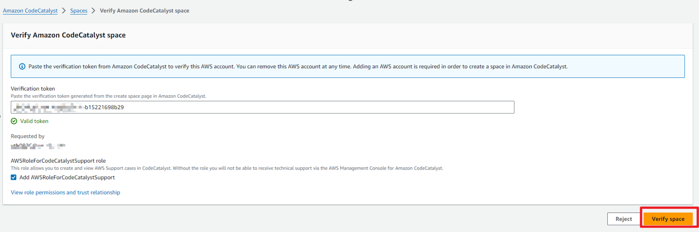The image size is (699, 232).
Task: Click the info icon in the blue banner
Action: click(22, 66)
